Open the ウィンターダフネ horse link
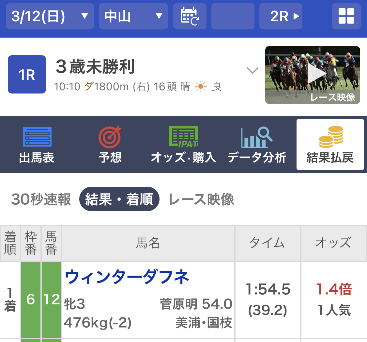This screenshot has width=367, height=342. click(127, 278)
